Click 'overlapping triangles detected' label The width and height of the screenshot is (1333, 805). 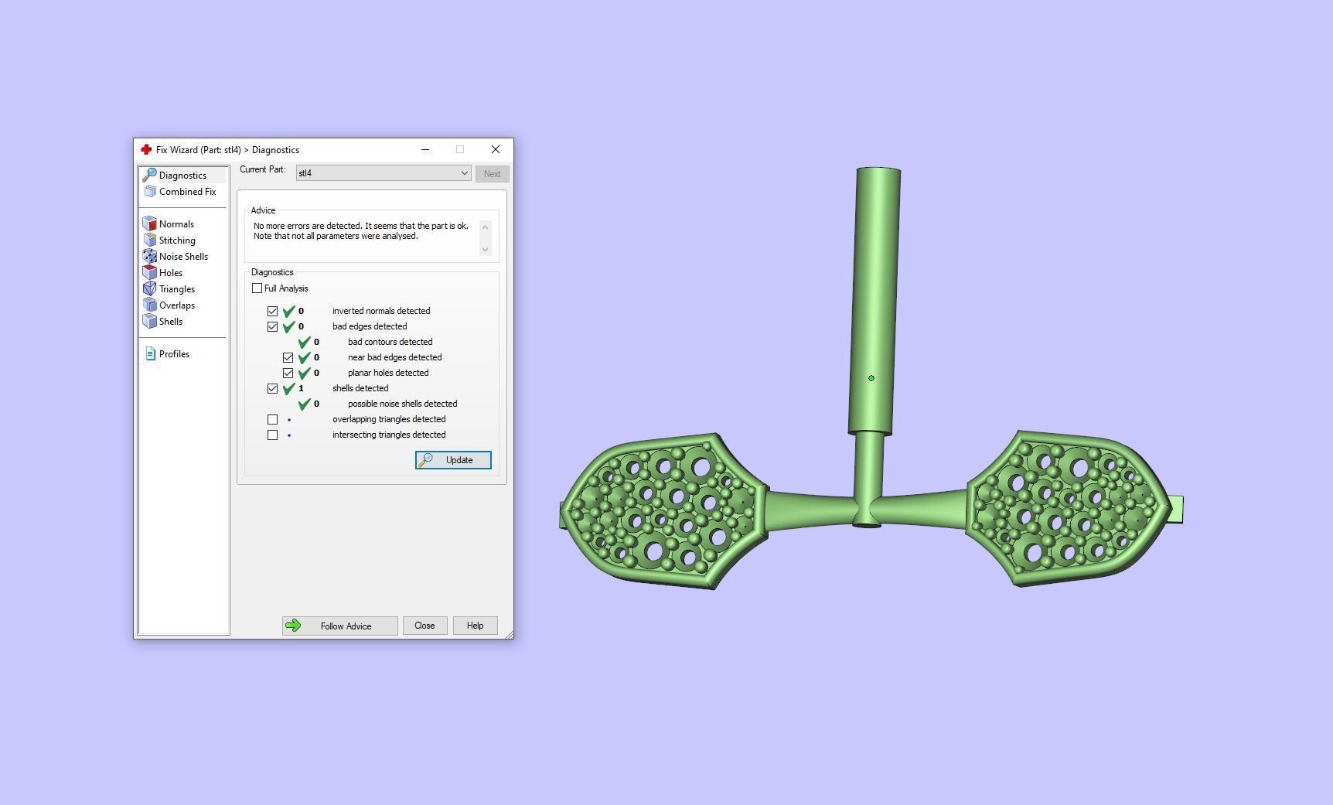(389, 419)
